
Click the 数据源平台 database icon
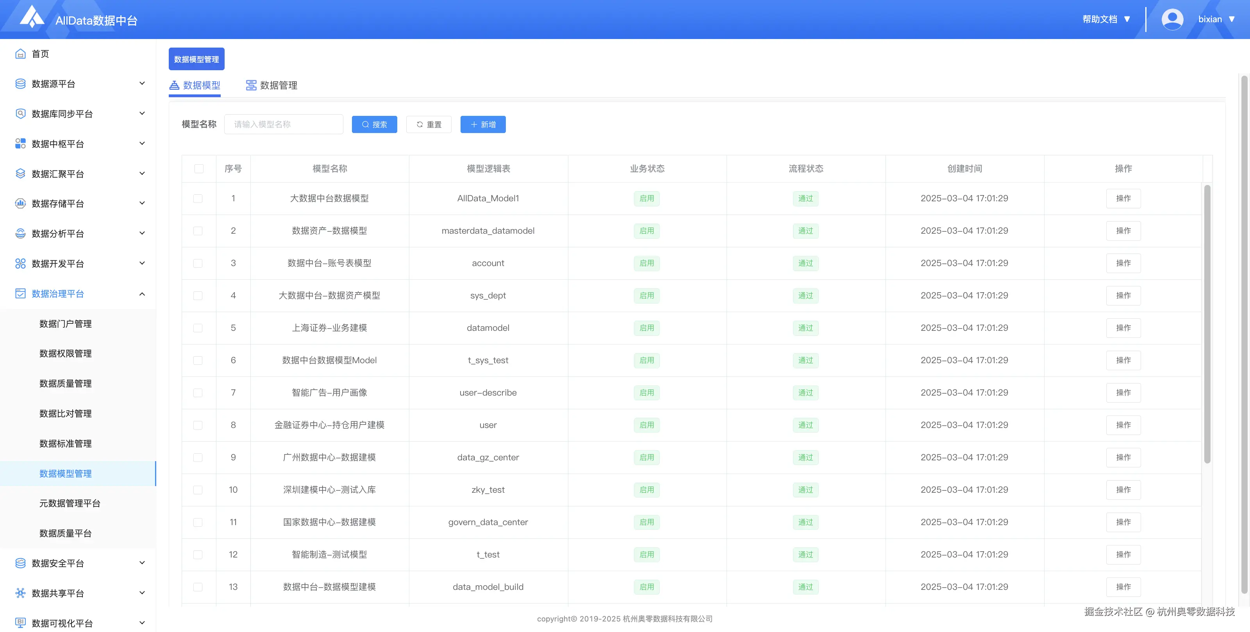point(20,84)
